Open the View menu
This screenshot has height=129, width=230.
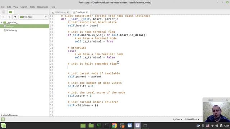15,7
